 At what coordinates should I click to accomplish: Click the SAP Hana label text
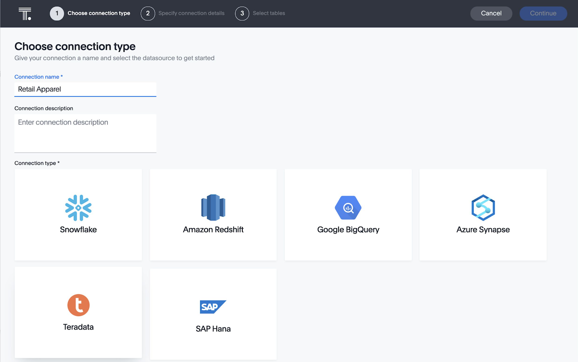pos(213,329)
